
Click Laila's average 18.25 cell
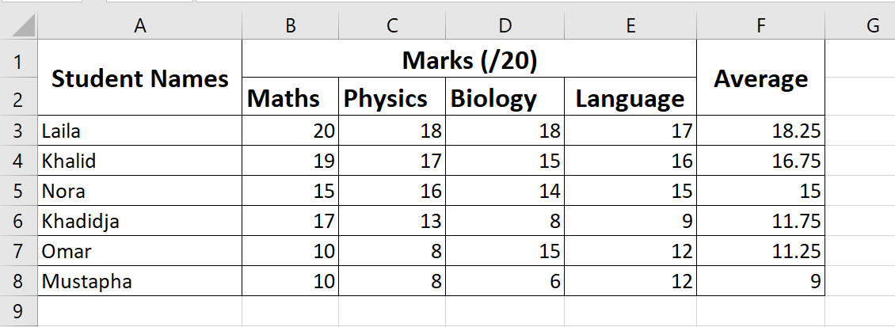(x=760, y=131)
